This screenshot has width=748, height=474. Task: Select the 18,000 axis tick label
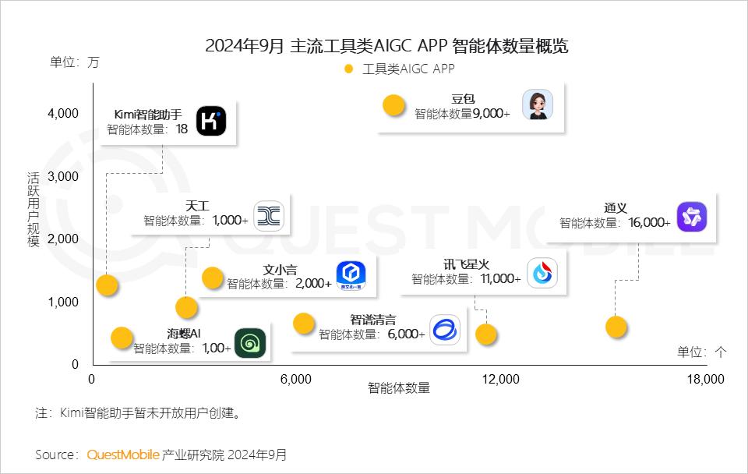[705, 380]
